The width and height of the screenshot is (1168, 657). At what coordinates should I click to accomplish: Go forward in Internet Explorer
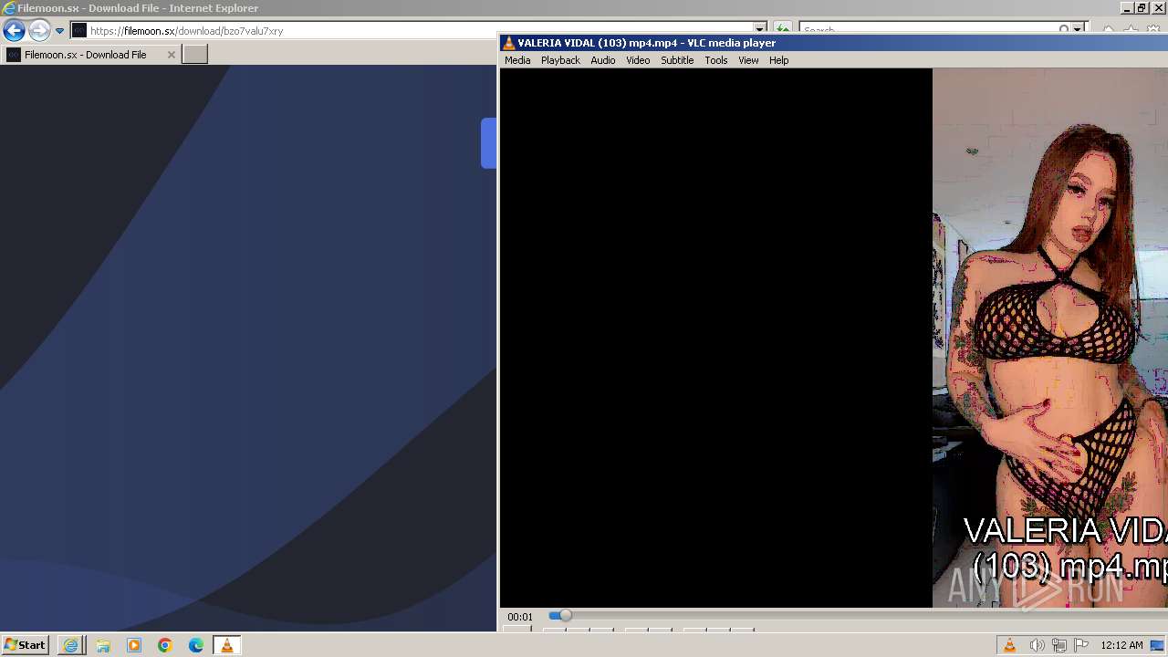click(38, 30)
